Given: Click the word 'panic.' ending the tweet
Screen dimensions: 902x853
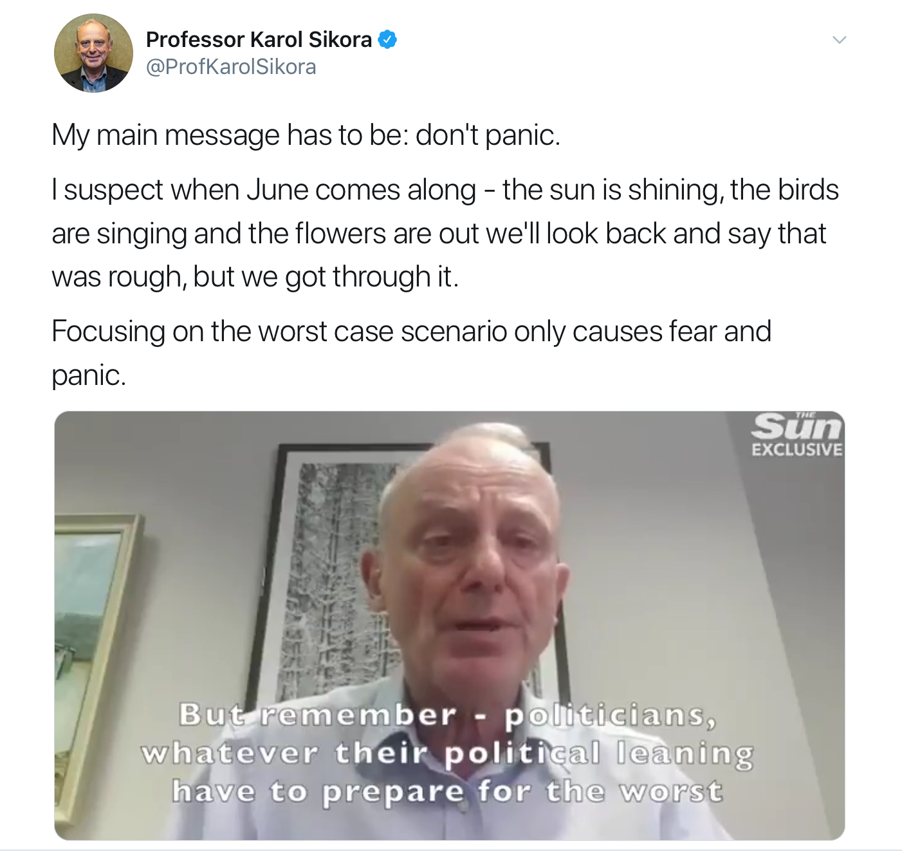Looking at the screenshot, I should pyautogui.click(x=89, y=375).
